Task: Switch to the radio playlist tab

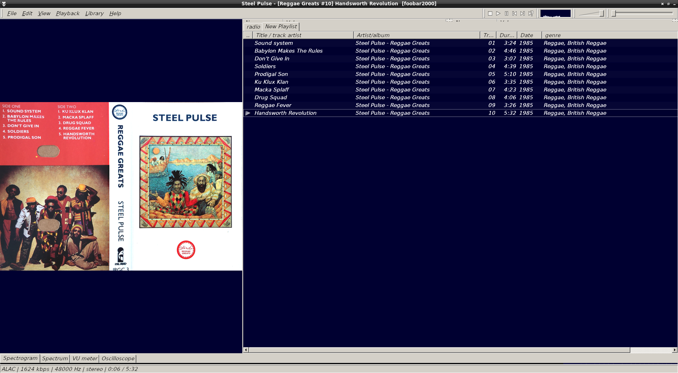Action: (253, 27)
